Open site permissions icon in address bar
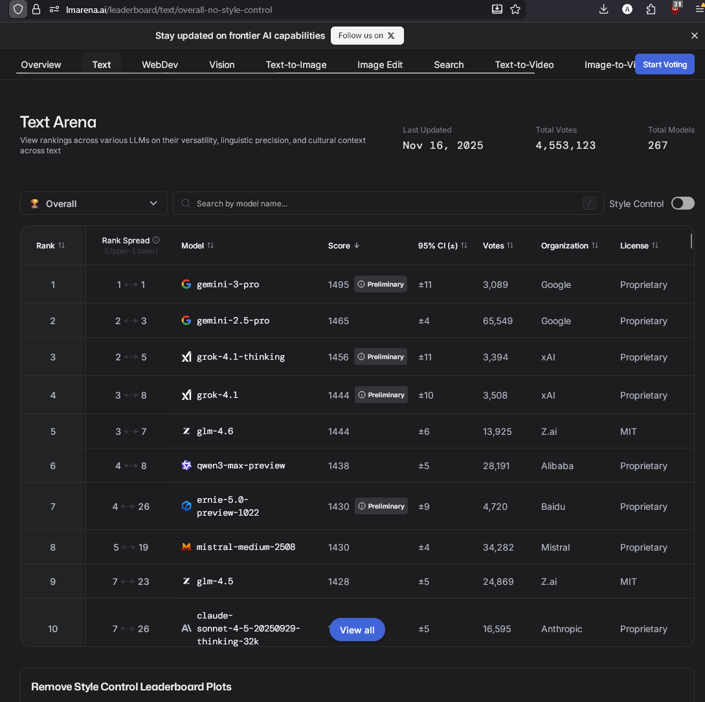Screen dimensions: 705x702 point(54,10)
